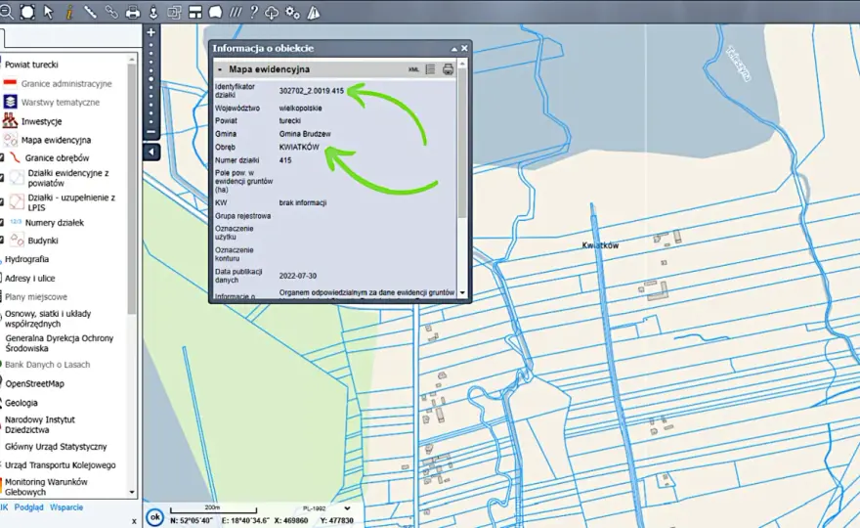Expand the OpenStreetMap layer group
The height and width of the screenshot is (528, 860).
[34, 383]
